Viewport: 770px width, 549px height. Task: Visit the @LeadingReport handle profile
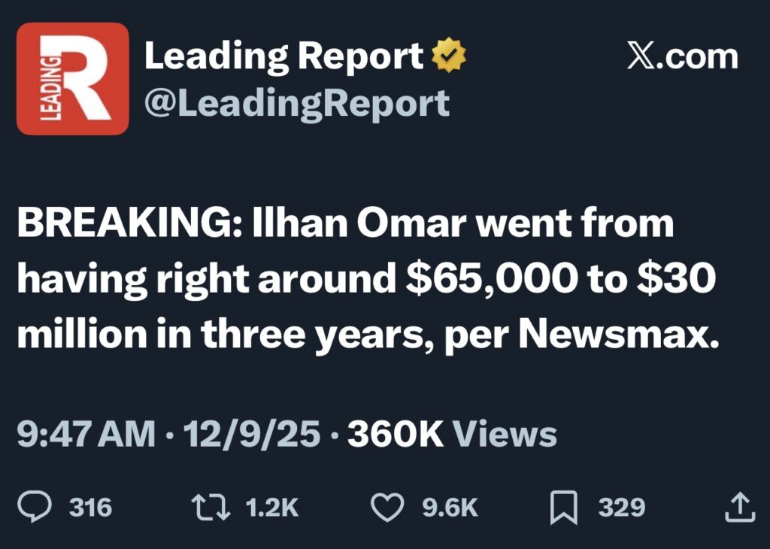pyautogui.click(x=296, y=103)
